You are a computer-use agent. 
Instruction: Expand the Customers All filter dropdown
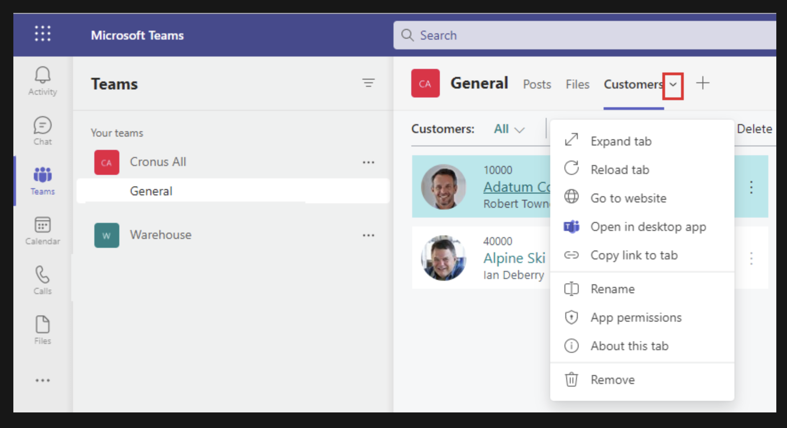(x=509, y=129)
